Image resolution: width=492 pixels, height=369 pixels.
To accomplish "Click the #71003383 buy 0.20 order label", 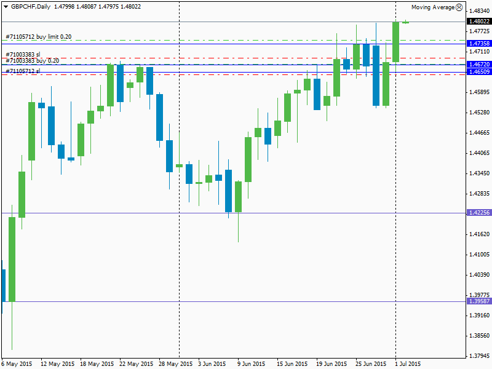I will coord(33,60).
